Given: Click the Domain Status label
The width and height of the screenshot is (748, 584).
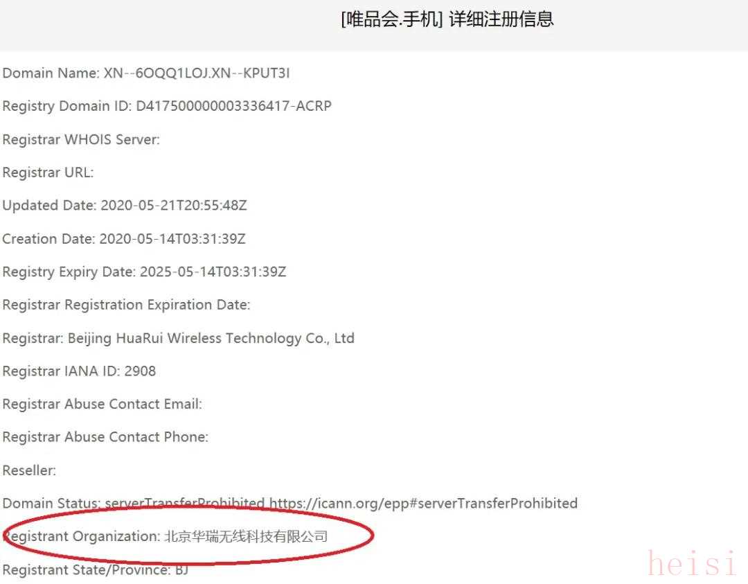Looking at the screenshot, I should 51,504.
